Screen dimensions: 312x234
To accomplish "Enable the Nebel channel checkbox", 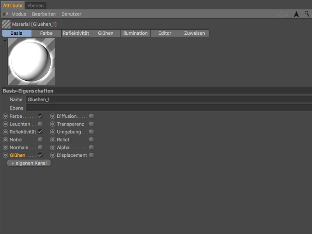I will [x=40, y=140].
